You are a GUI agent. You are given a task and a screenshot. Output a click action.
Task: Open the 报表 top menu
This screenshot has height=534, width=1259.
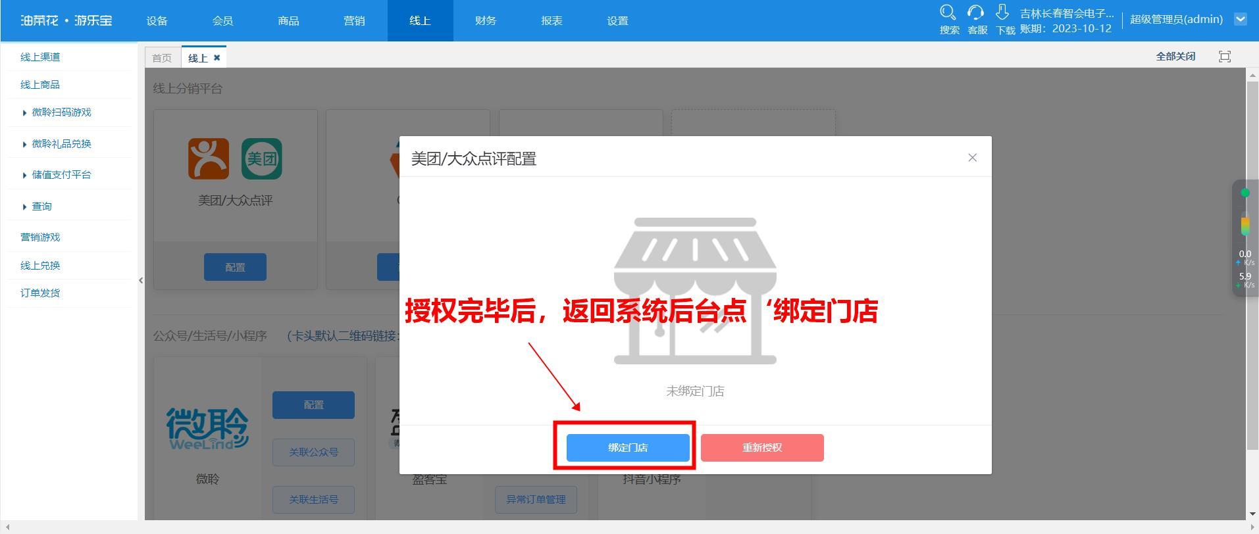[x=552, y=20]
